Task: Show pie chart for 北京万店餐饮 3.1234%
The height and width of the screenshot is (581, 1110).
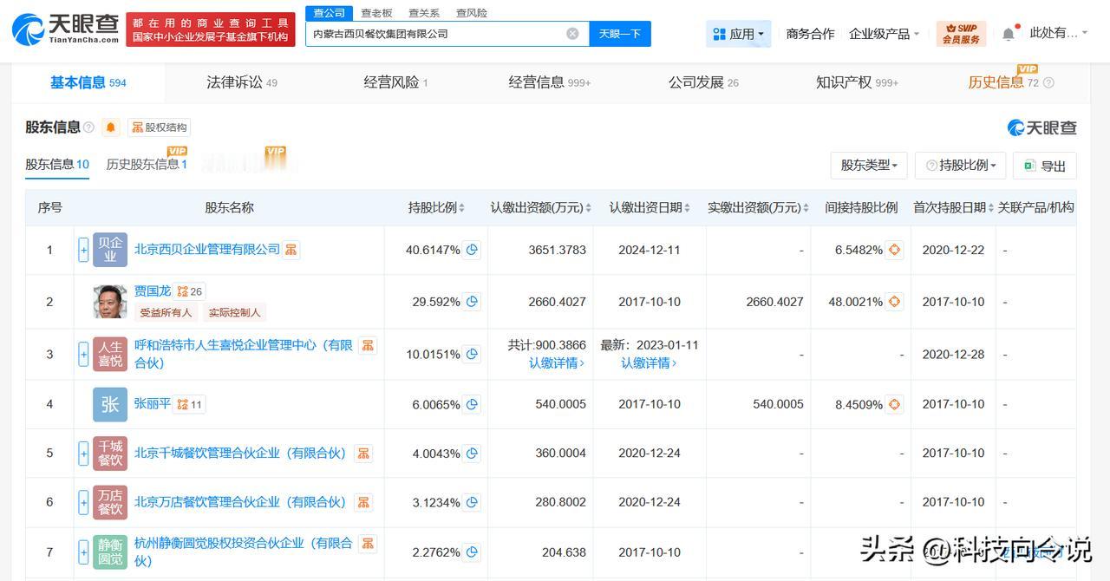Action: point(472,502)
